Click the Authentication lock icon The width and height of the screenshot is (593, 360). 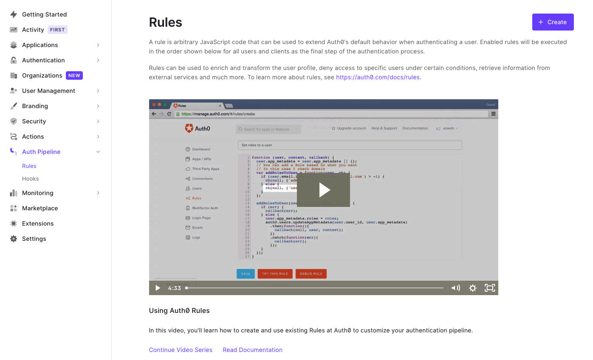click(14, 60)
